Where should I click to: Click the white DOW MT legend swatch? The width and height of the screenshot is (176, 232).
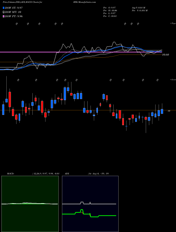[x=4, y=12]
